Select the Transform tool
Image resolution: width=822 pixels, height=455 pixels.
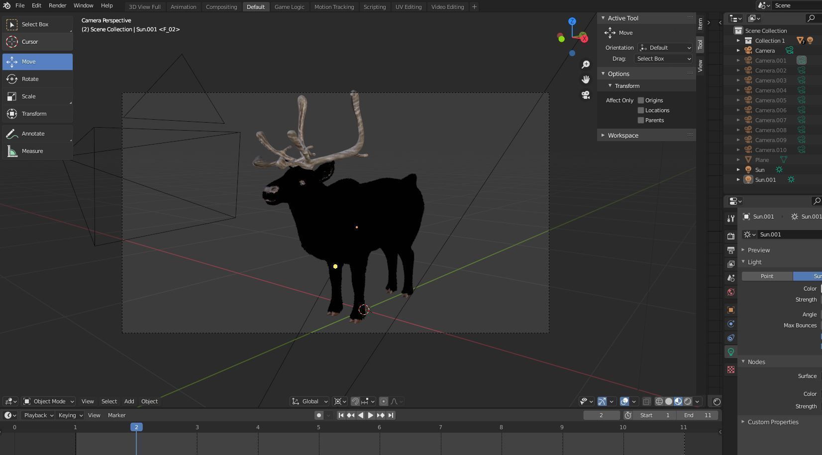(x=37, y=114)
